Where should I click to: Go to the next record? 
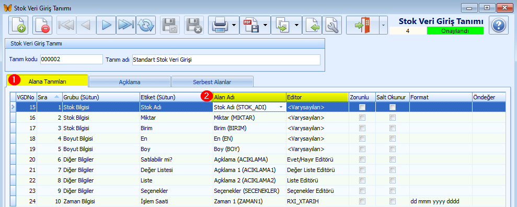point(106,25)
